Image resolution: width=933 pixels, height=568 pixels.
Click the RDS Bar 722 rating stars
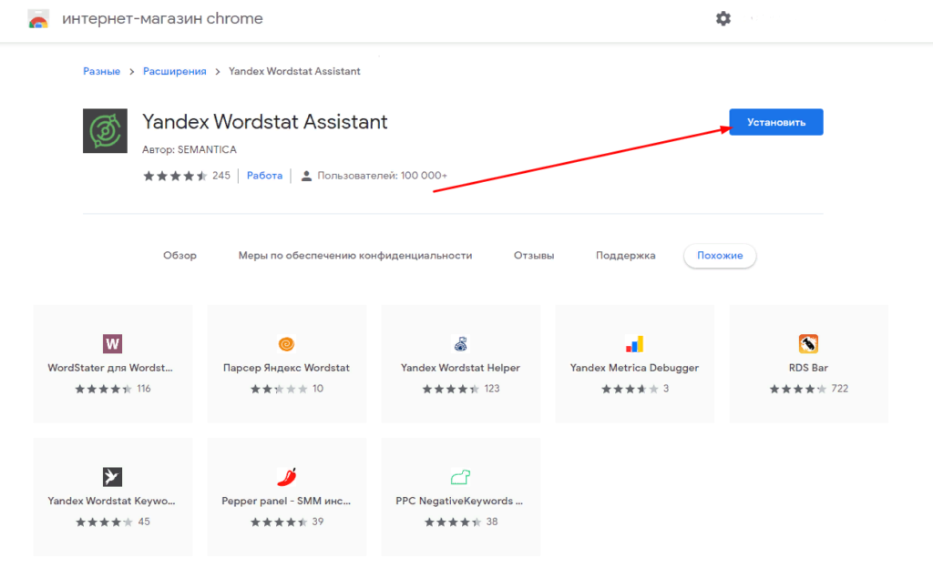[798, 390]
